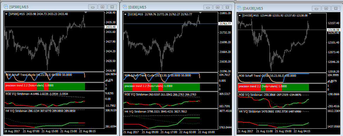Viewport: 343px width, 136px height.
Task: Click the 2416.90 price scale value
Action: coord(111,70)
